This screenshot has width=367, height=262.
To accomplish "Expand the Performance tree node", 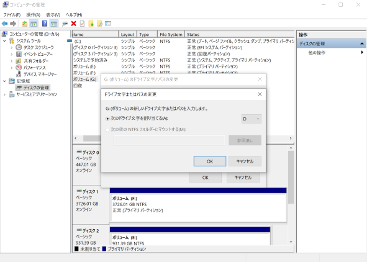I will point(11,68).
